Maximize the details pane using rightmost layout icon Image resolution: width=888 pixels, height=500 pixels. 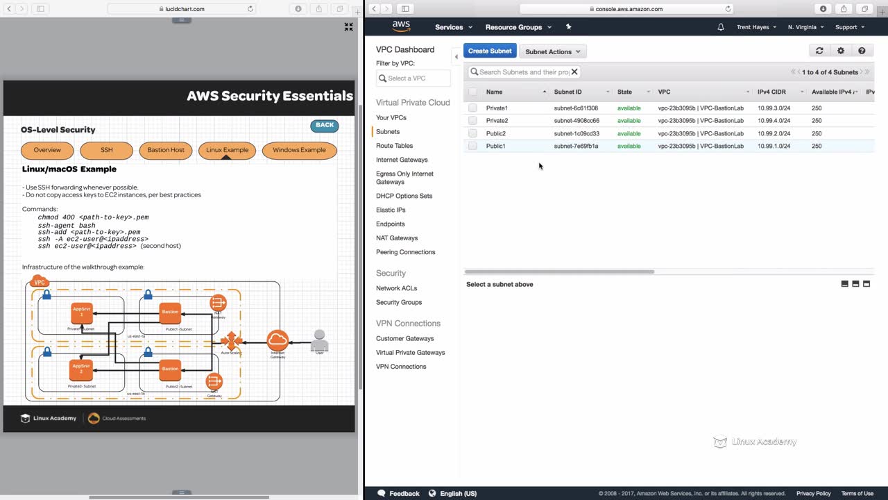(x=866, y=284)
